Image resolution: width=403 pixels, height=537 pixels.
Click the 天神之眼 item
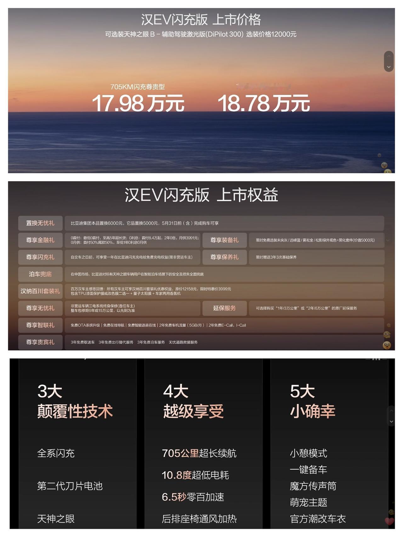pyautogui.click(x=56, y=519)
